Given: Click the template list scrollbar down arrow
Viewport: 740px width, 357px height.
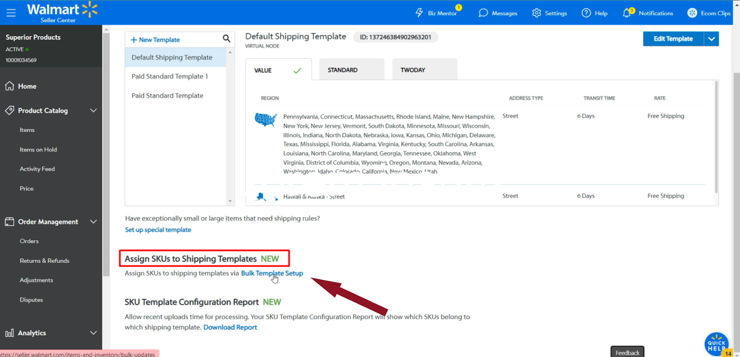Looking at the screenshot, I should (x=230, y=201).
